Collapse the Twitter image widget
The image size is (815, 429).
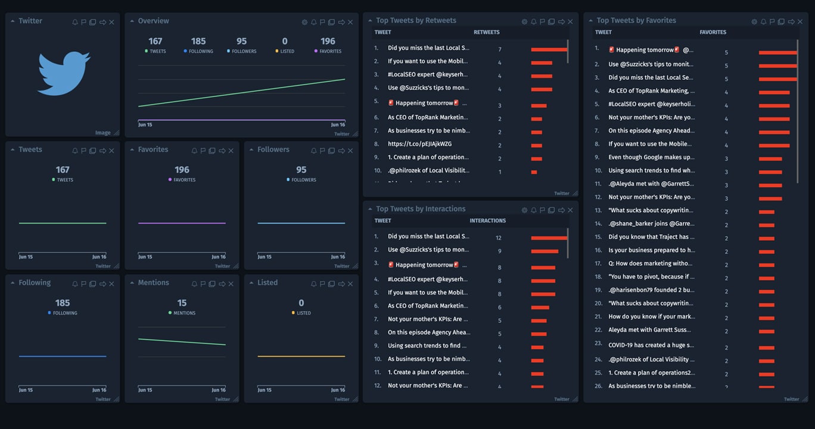[13, 21]
